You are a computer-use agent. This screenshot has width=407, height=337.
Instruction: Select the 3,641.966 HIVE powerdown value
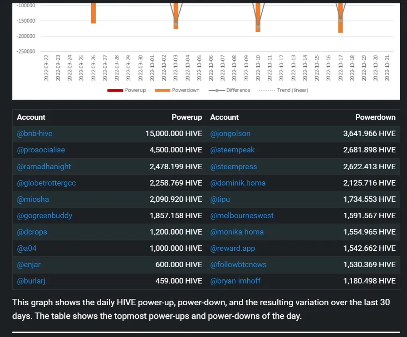click(x=369, y=134)
